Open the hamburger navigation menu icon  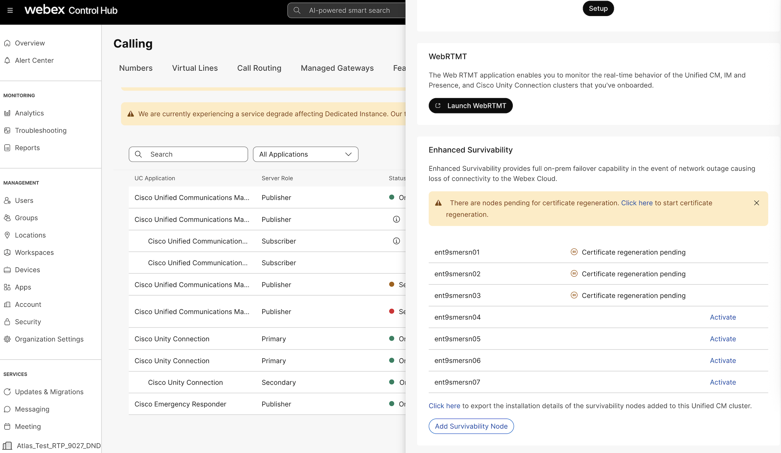point(10,11)
